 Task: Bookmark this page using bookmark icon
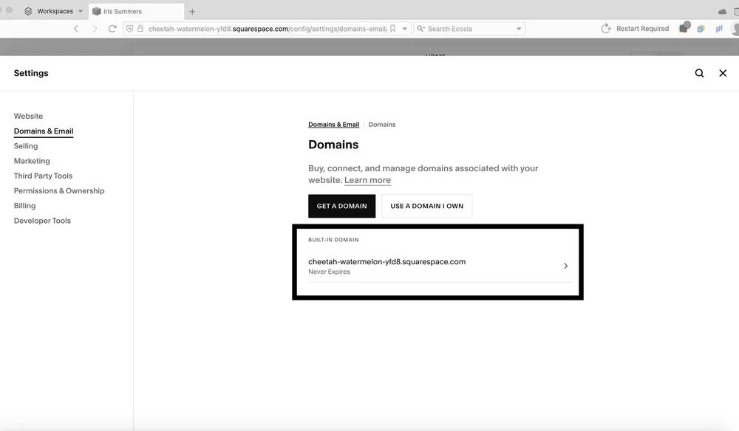click(392, 29)
